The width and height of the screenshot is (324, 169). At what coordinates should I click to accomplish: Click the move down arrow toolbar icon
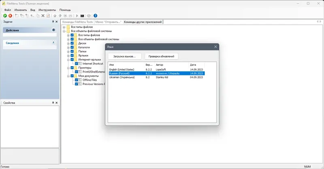(60, 16)
